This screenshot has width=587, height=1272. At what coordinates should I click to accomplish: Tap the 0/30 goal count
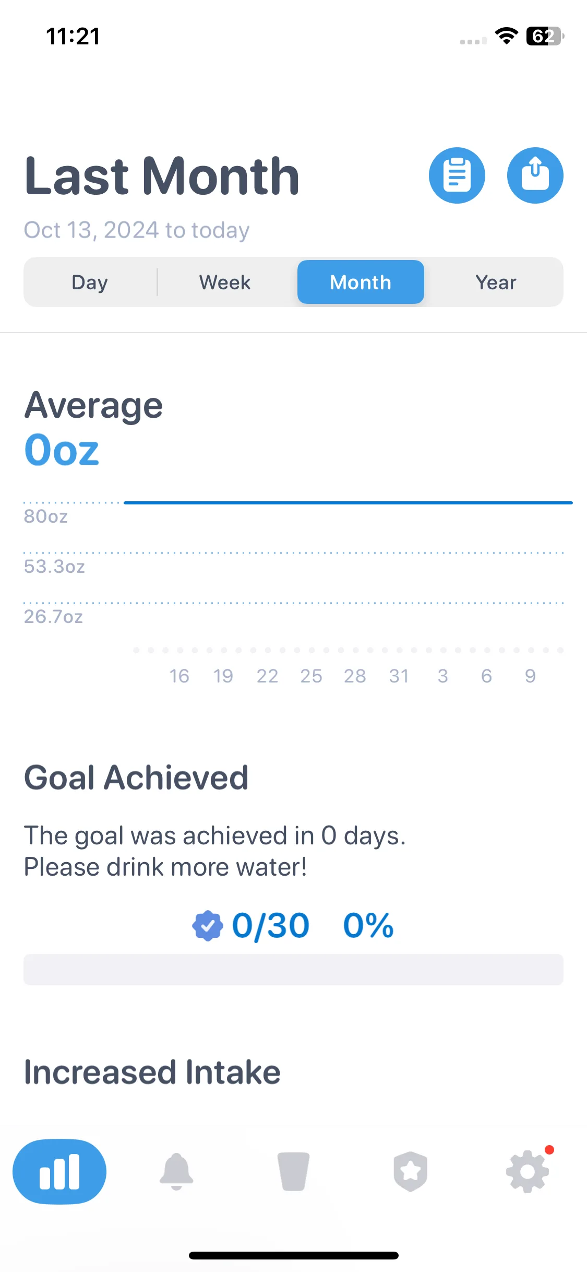coord(271,926)
